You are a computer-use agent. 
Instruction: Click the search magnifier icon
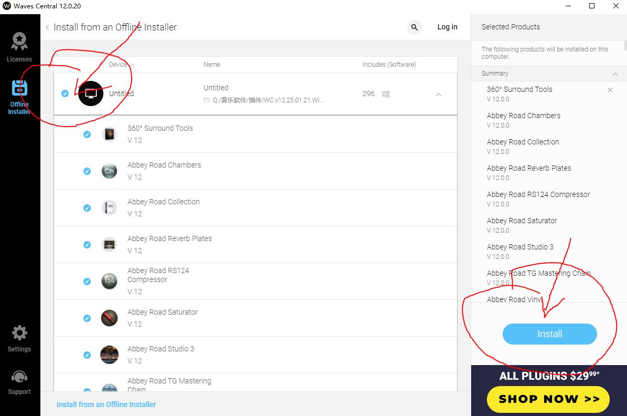pos(415,27)
